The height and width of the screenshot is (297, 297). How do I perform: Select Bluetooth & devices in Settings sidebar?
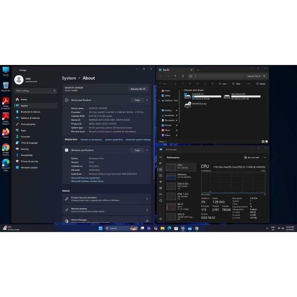click(x=30, y=112)
